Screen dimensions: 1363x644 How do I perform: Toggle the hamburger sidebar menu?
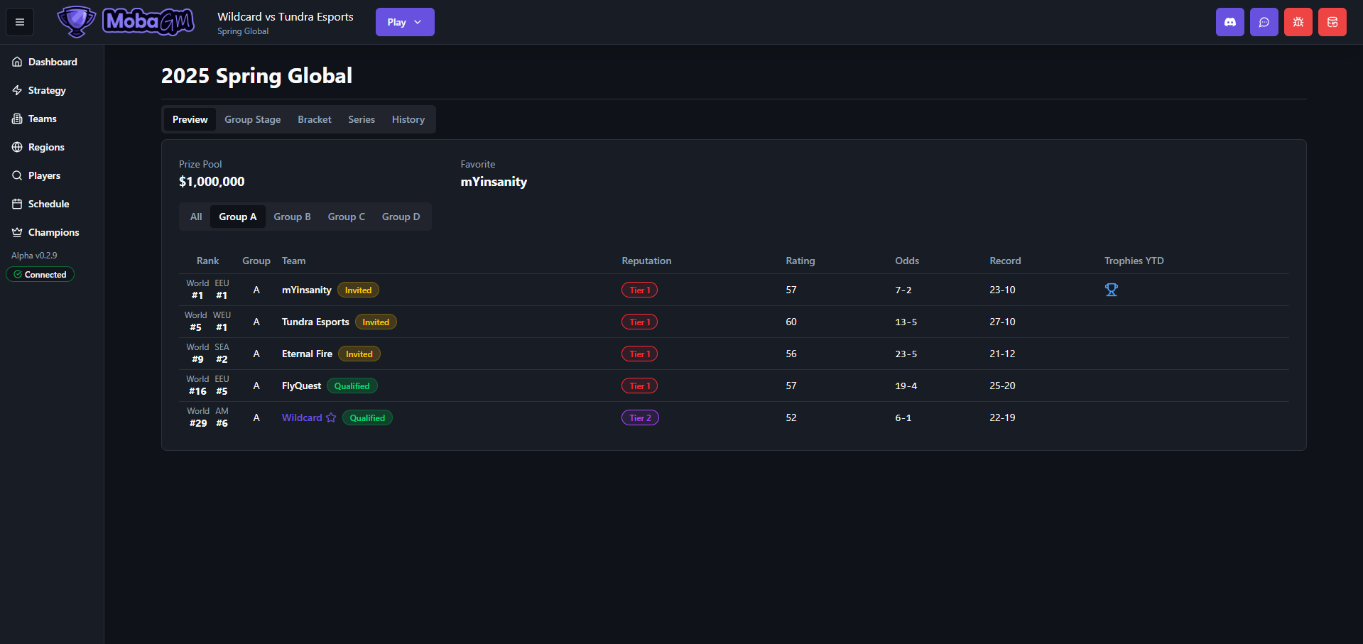coord(20,22)
